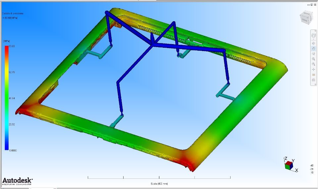Expand the navigation wheel options arrow
The width and height of the screenshot is (318, 189).
tap(313, 39)
